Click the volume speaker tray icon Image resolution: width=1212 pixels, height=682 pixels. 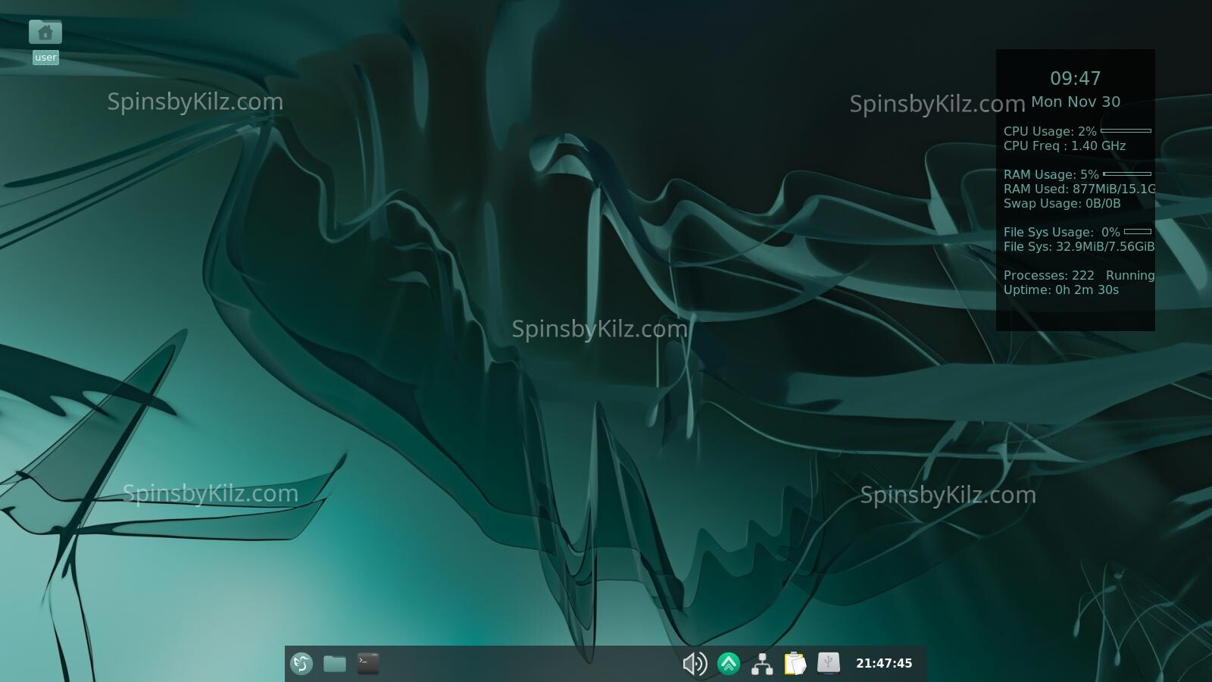pyautogui.click(x=695, y=664)
